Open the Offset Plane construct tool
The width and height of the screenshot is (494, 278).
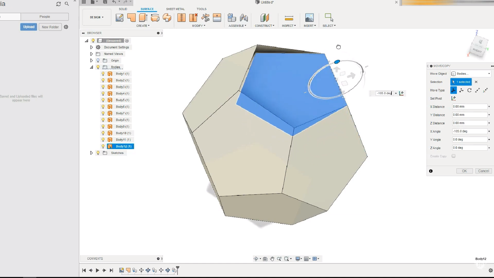[264, 18]
